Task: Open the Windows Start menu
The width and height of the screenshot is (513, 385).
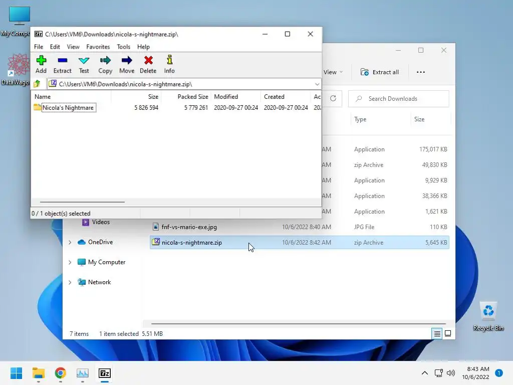Action: 17,373
